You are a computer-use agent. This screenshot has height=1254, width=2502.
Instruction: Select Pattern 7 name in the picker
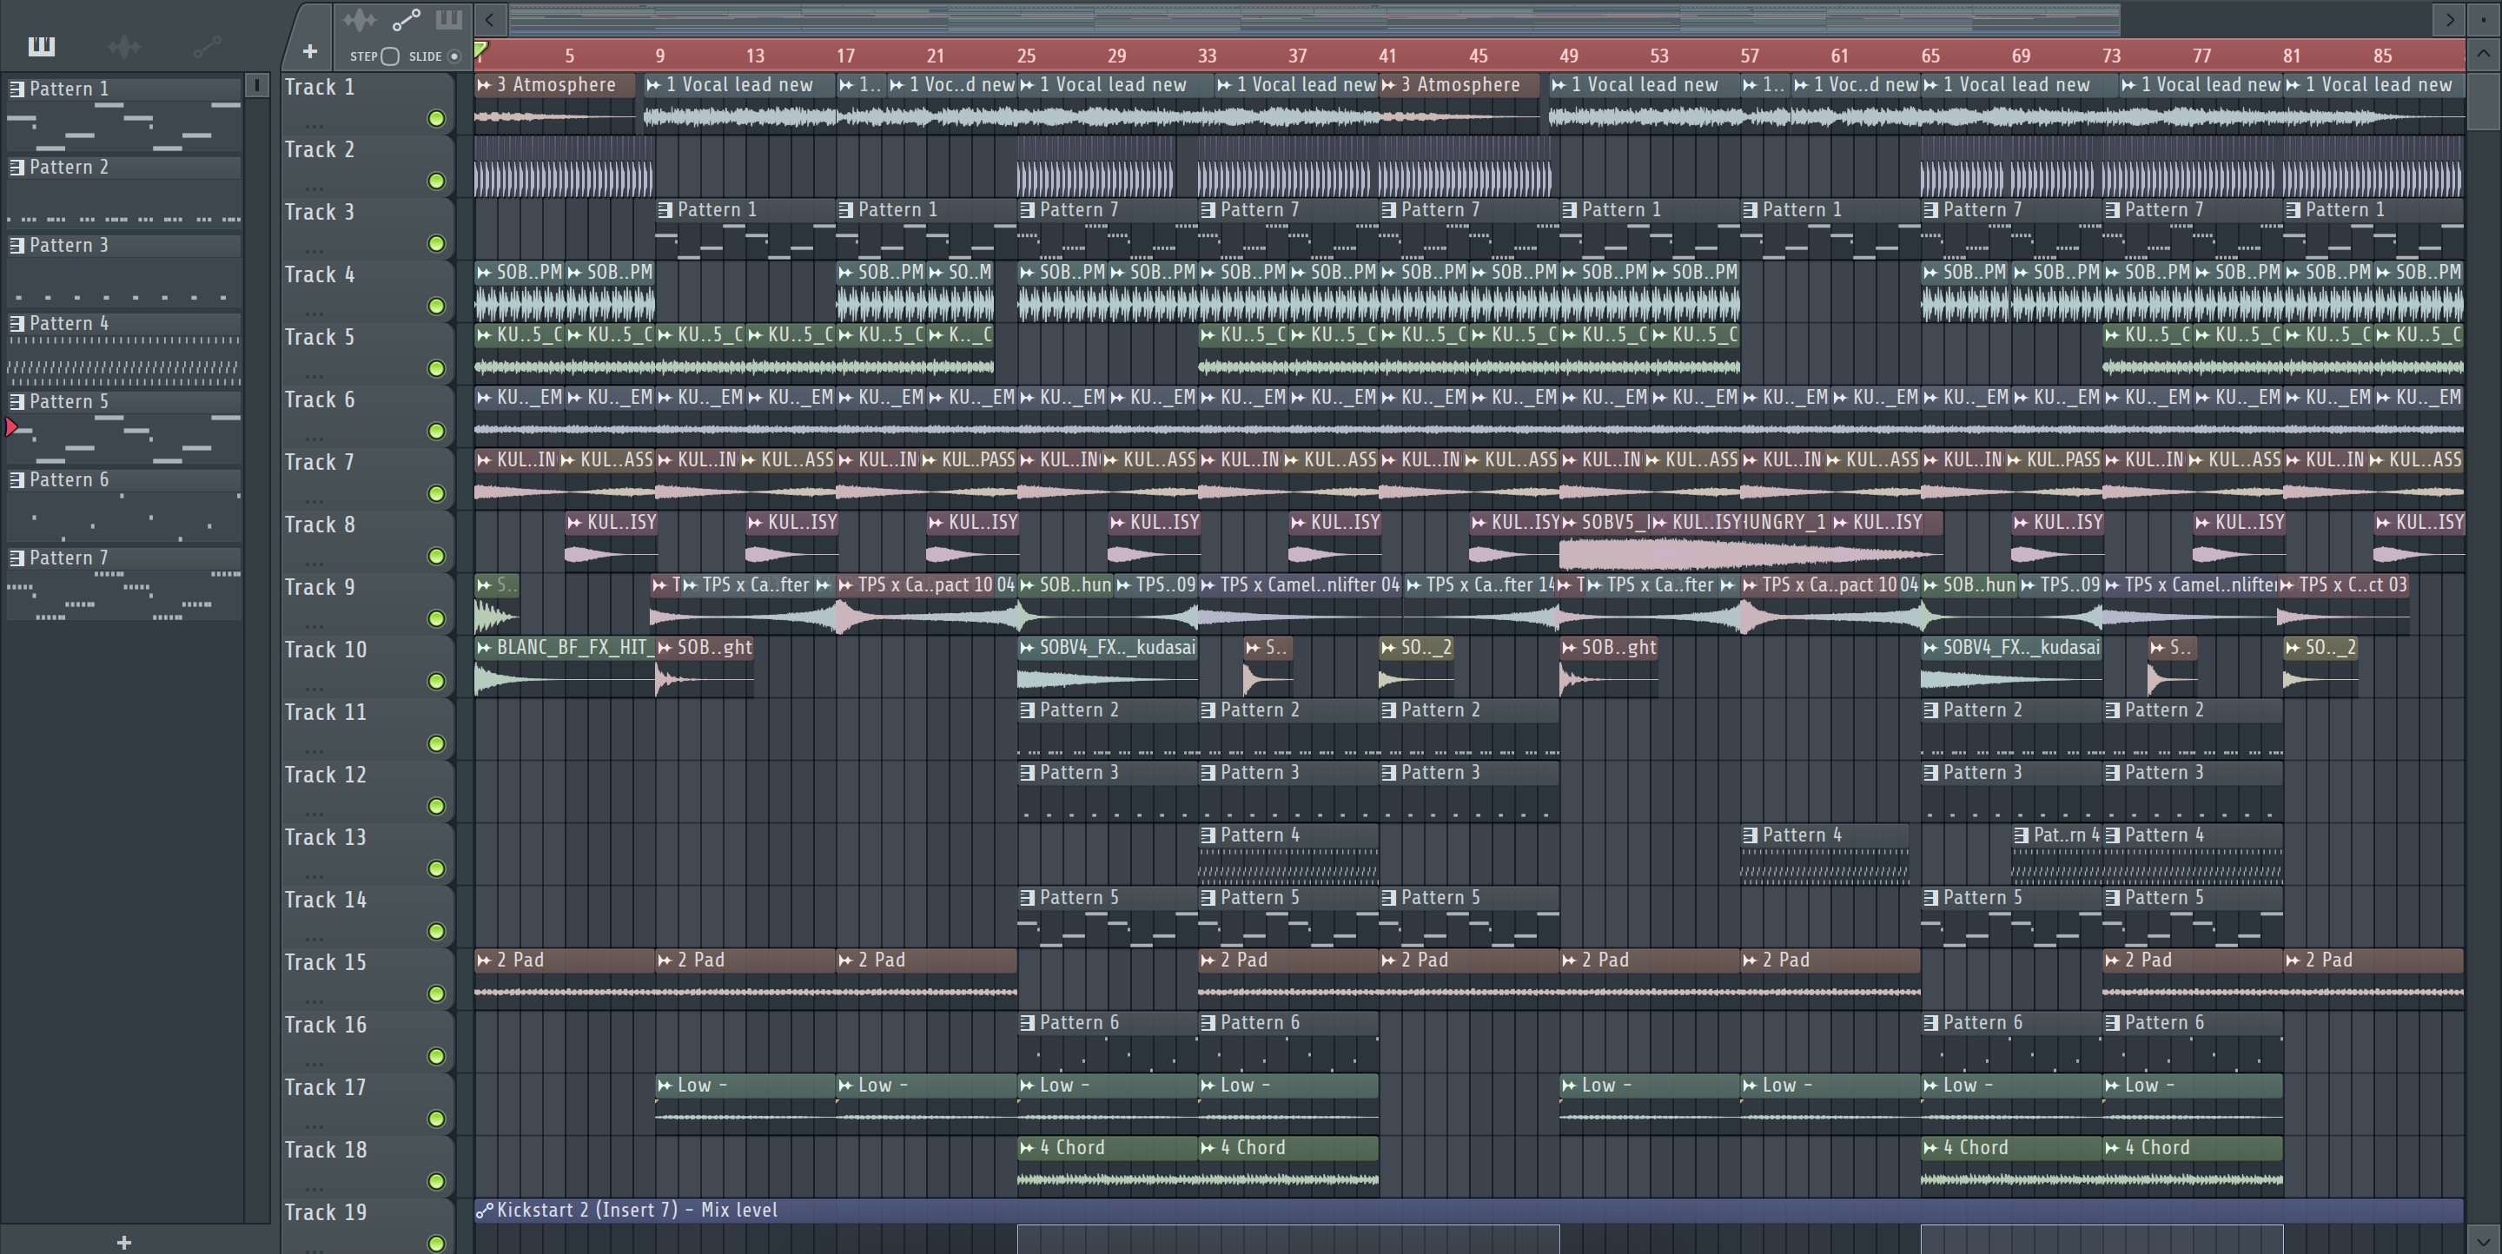69,558
